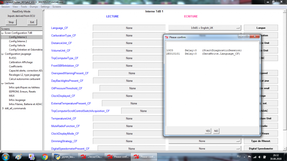Click the main window vertical scrollbar

pyautogui.click(x=285, y=71)
